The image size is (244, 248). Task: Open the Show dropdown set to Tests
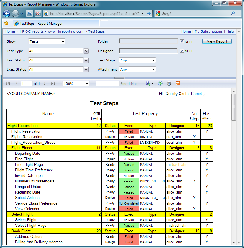(x=63, y=41)
